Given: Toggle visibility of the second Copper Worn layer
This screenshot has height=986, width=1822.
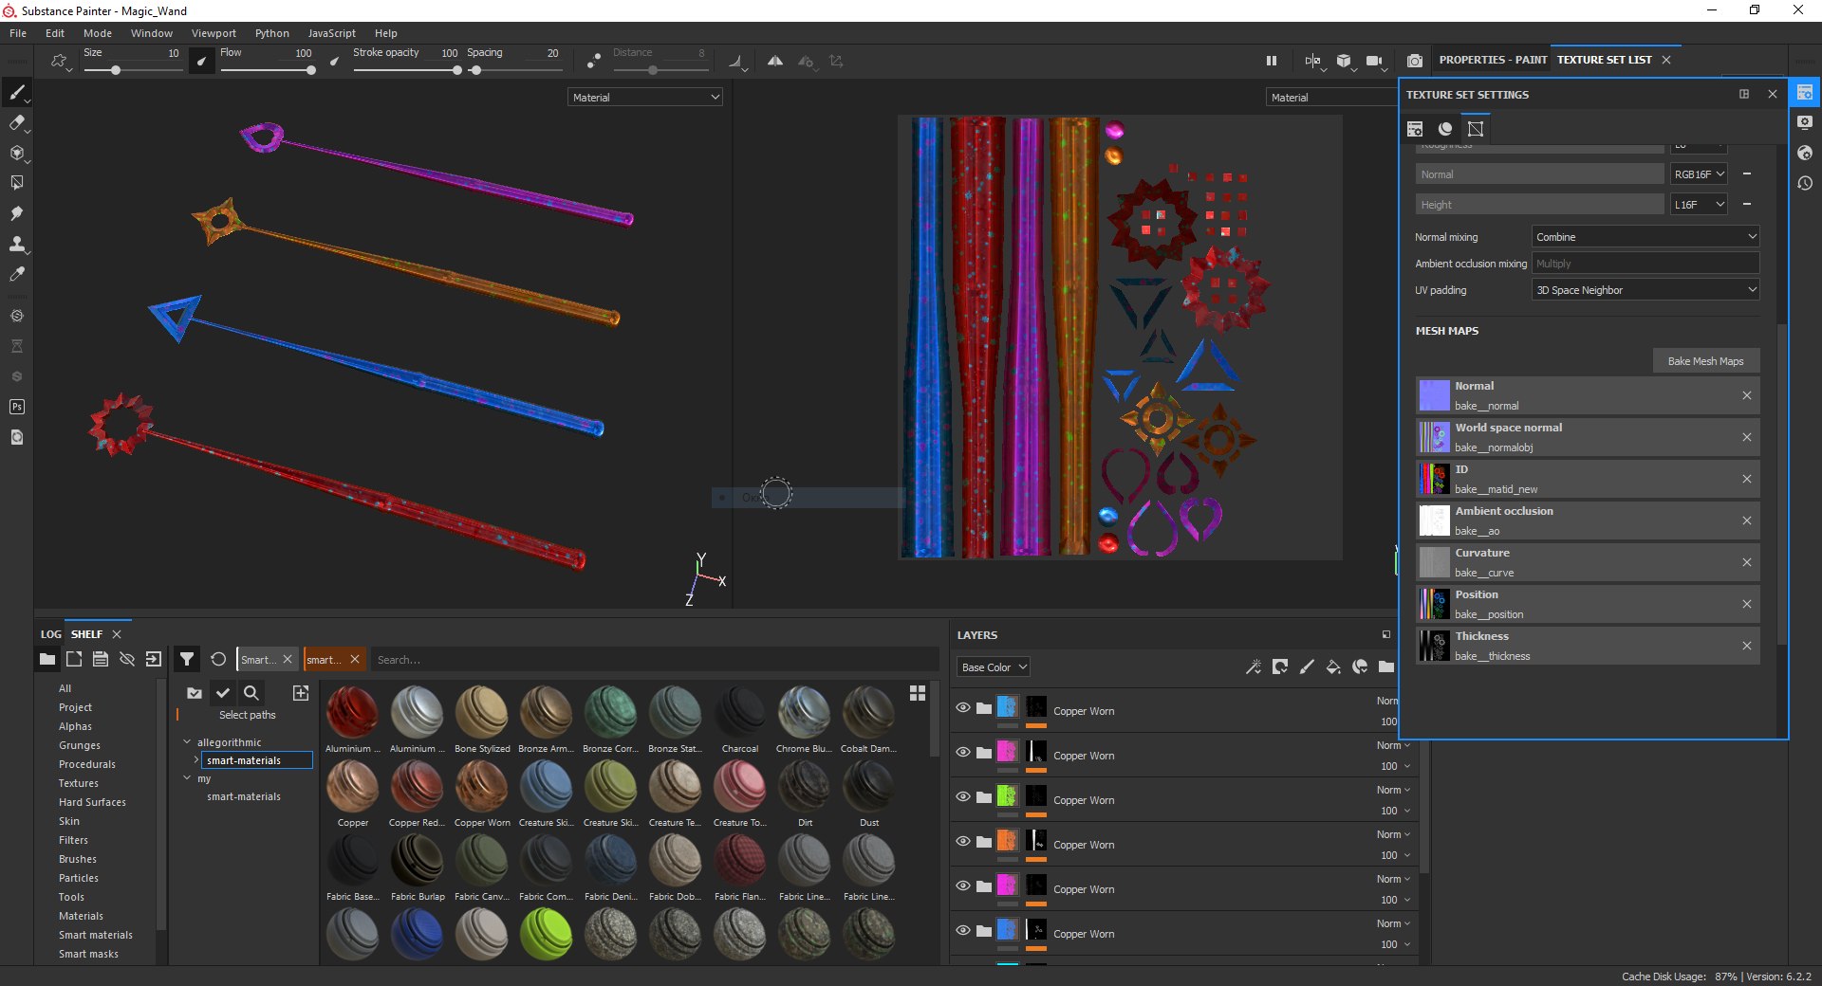Looking at the screenshot, I should point(963,752).
